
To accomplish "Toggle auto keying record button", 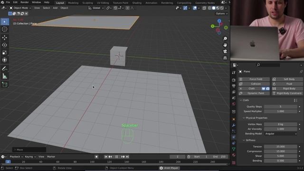I will point(96,157).
